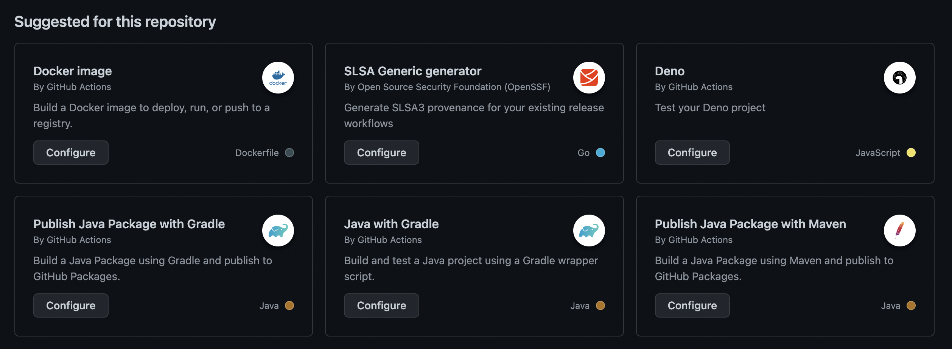Click 'Generate SLSA3 provenance' description text
The width and height of the screenshot is (952, 349).
(x=474, y=115)
